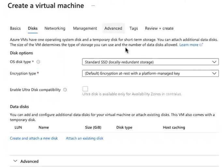Click the Host caching column header

click(x=174, y=127)
